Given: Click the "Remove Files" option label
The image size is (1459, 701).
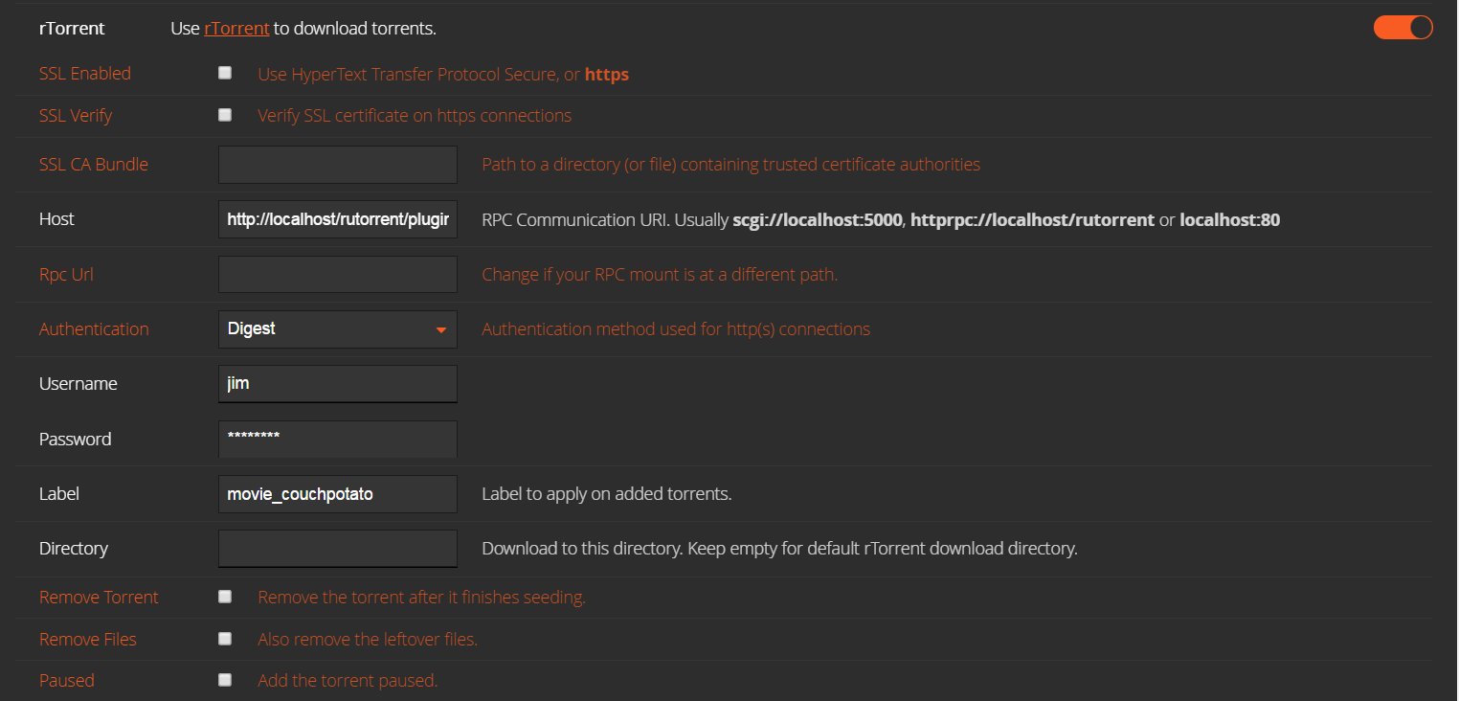Looking at the screenshot, I should click(x=88, y=640).
